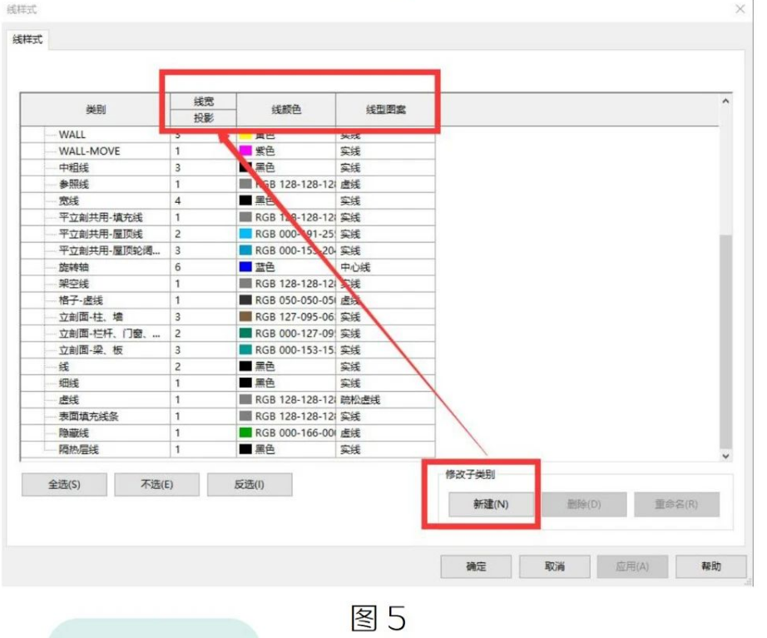Select the 细线 category row

[69, 383]
